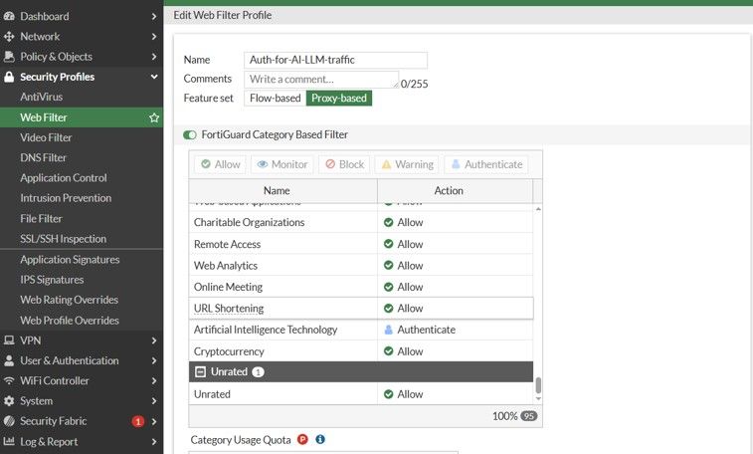The height and width of the screenshot is (454, 753).
Task: Click the Action column header
Action: (456, 191)
